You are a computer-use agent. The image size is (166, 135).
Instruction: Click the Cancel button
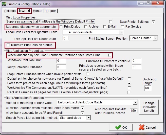pos(147,127)
